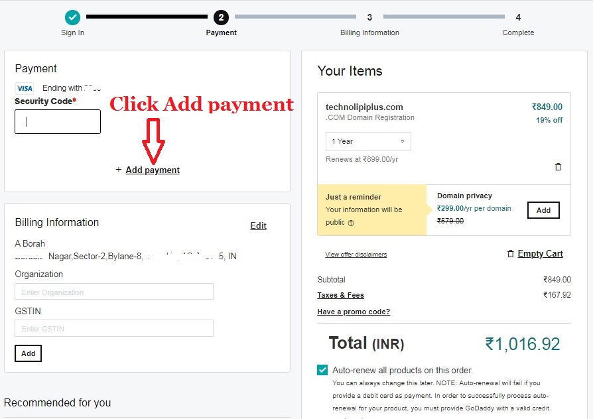Image resolution: width=593 pixels, height=419 pixels.
Task: Click the Recommended for you heading
Action: tap(57, 402)
